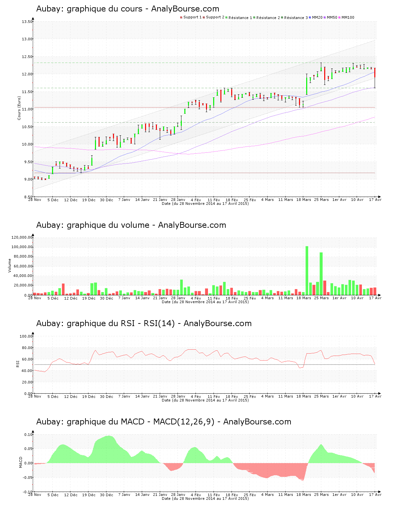
Task: Click the second-tallest green volume bar near 25 Mars
Action: coord(321,273)
